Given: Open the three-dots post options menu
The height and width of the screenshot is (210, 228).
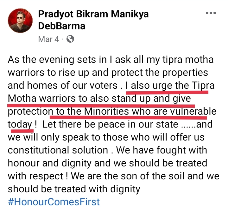Looking at the screenshot, I should pyautogui.click(x=211, y=13).
